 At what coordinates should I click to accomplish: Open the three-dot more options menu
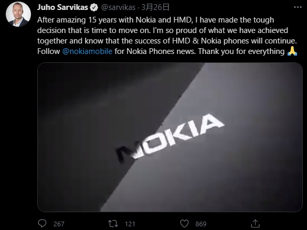pos(298,7)
